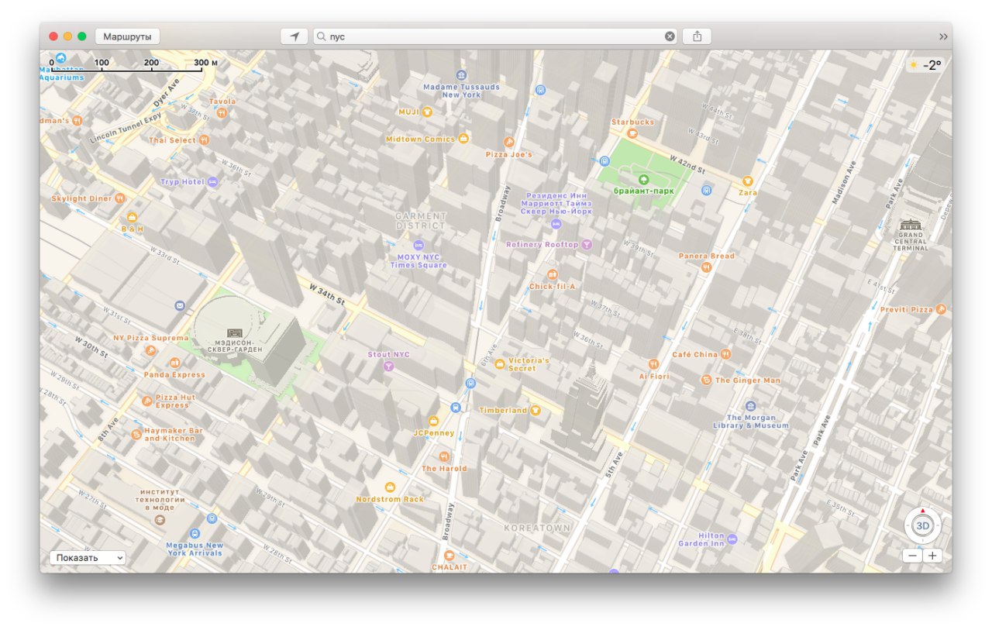The width and height of the screenshot is (992, 630).
Task: Select the Ai Fiori restaurant icon
Action: (x=653, y=363)
